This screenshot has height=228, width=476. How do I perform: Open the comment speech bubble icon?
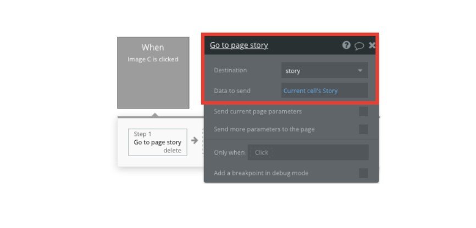359,45
